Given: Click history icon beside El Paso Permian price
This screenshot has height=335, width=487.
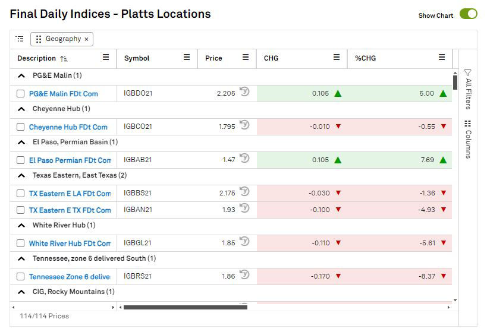Looking at the screenshot, I should (x=244, y=159).
